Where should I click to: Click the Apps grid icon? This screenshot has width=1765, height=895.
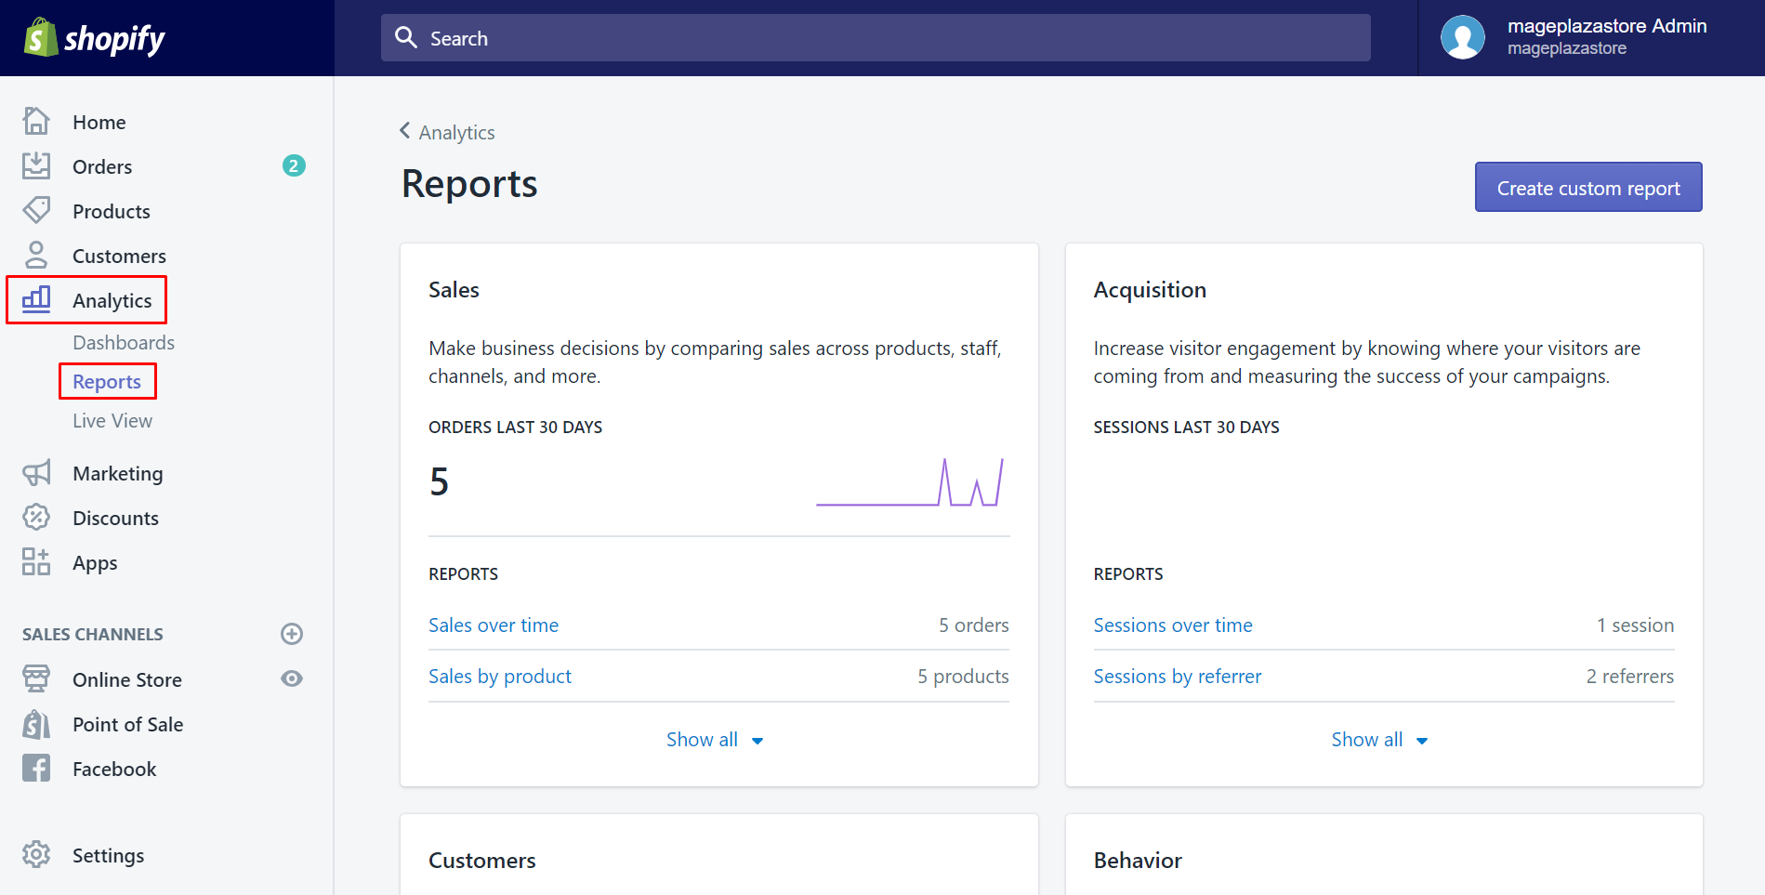(x=36, y=561)
